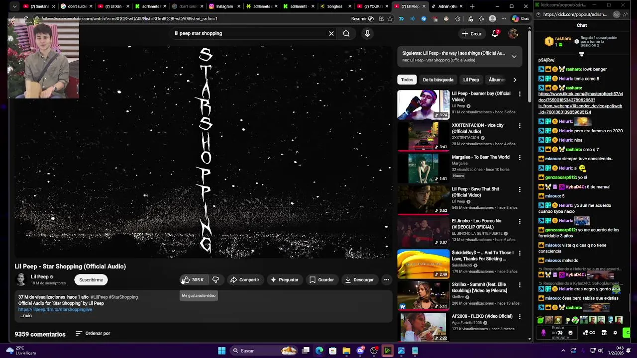Image resolution: width=637 pixels, height=358 pixels.
Task: Show hidden system tray icons
Action: 563,351
